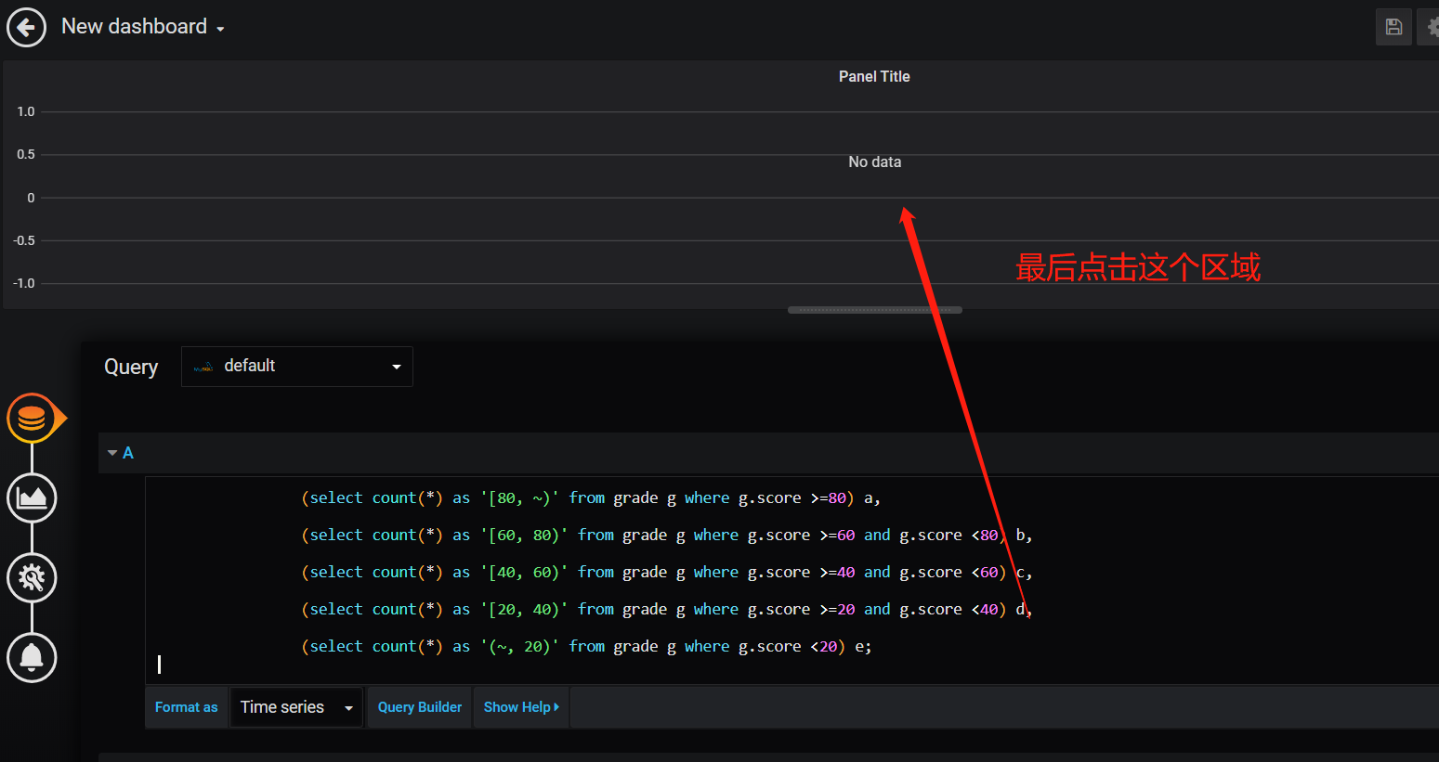Open the New dashboard title dropdown

click(x=143, y=27)
